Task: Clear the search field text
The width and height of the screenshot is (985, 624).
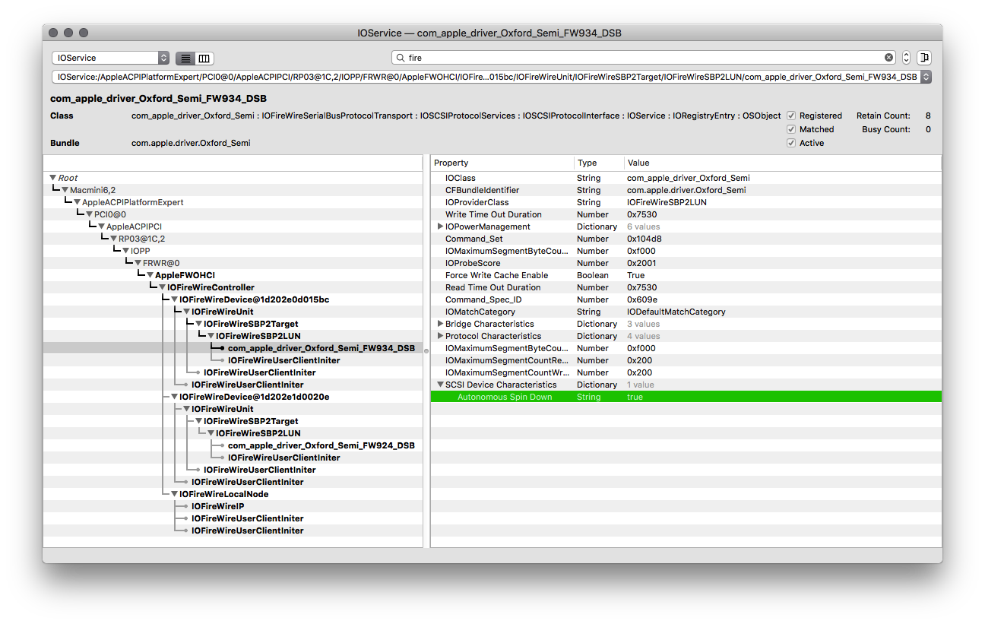Action: [888, 58]
